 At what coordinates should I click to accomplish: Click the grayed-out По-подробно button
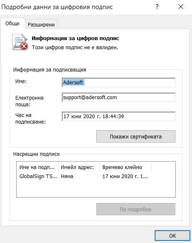point(136,209)
